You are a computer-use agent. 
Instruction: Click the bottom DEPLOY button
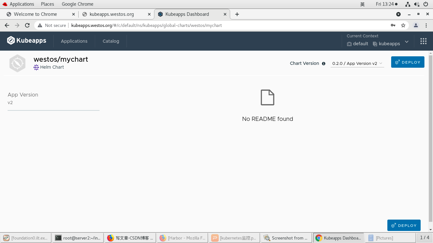[x=404, y=225]
